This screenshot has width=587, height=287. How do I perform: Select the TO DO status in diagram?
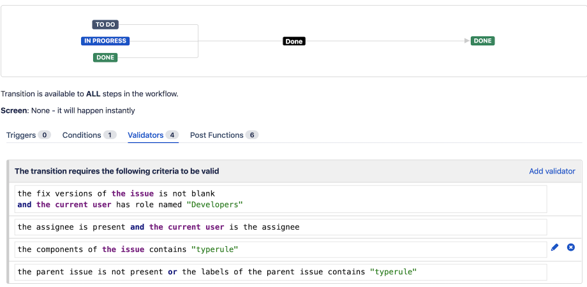105,25
